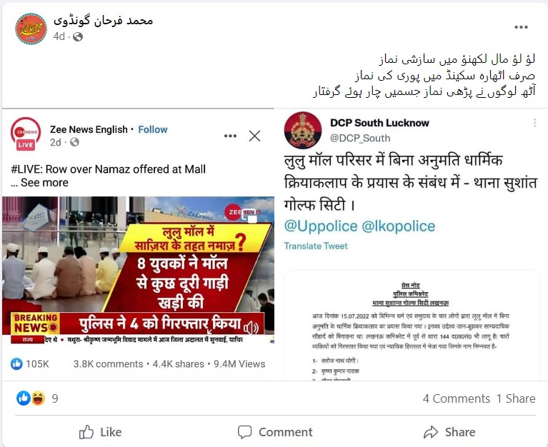Image resolution: width=548 pixels, height=447 pixels.
Task: Show the 4 Comments list
Action: (x=456, y=398)
